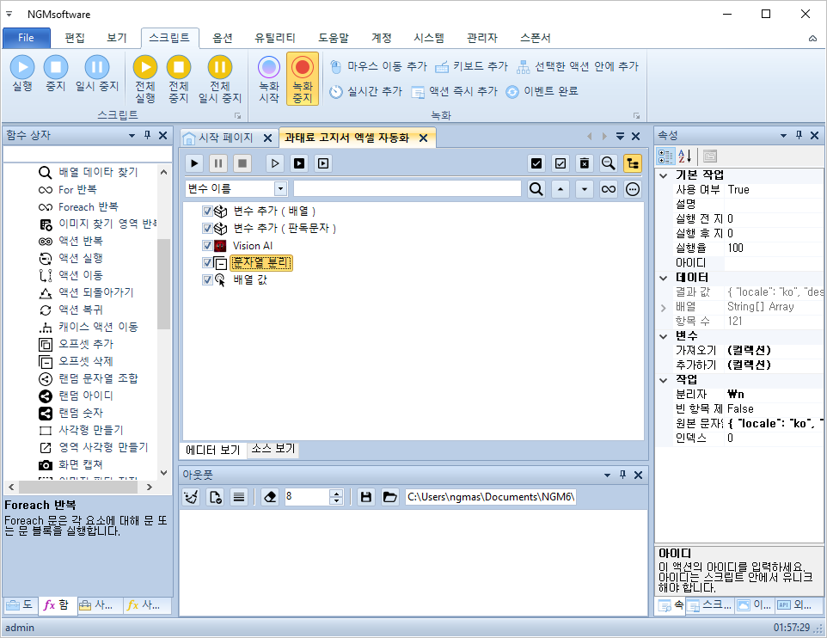
Task: Click the ellipsis more options button
Action: click(633, 189)
